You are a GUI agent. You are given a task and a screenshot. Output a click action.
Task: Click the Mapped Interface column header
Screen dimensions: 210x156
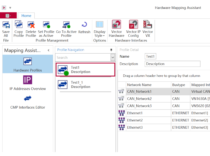point(200,85)
